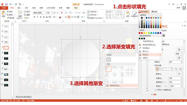This screenshot has height=105, width=187.
Task: Toggle Bold formatting in the font group
Action: [x=35, y=17]
